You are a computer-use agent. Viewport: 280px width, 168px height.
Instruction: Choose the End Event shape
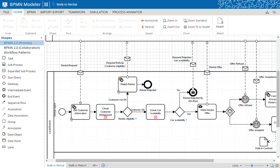point(11,97)
